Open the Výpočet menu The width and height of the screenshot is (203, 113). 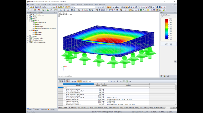tap(54, 5)
